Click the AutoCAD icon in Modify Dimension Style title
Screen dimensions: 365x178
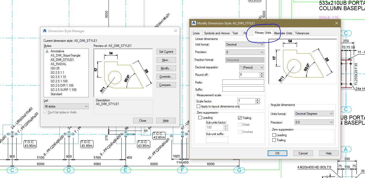193,23
